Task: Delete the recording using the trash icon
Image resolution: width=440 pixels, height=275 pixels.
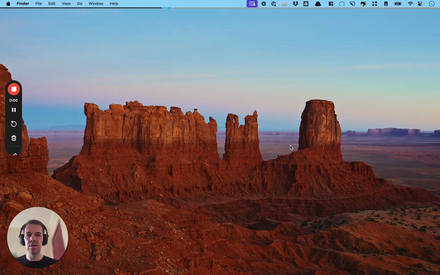Action: pos(13,138)
